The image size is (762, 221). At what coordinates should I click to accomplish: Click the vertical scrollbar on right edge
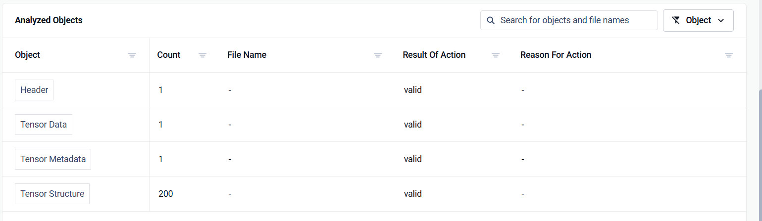pos(760,148)
